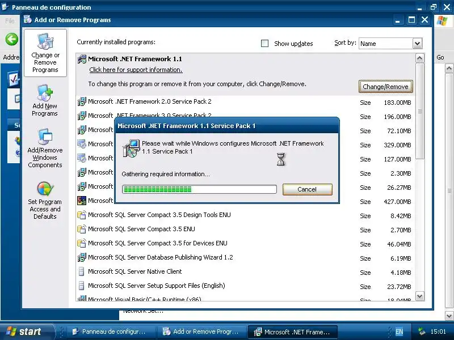
Task: Open Set Program Access and Defaults icon
Action: pyautogui.click(x=45, y=201)
